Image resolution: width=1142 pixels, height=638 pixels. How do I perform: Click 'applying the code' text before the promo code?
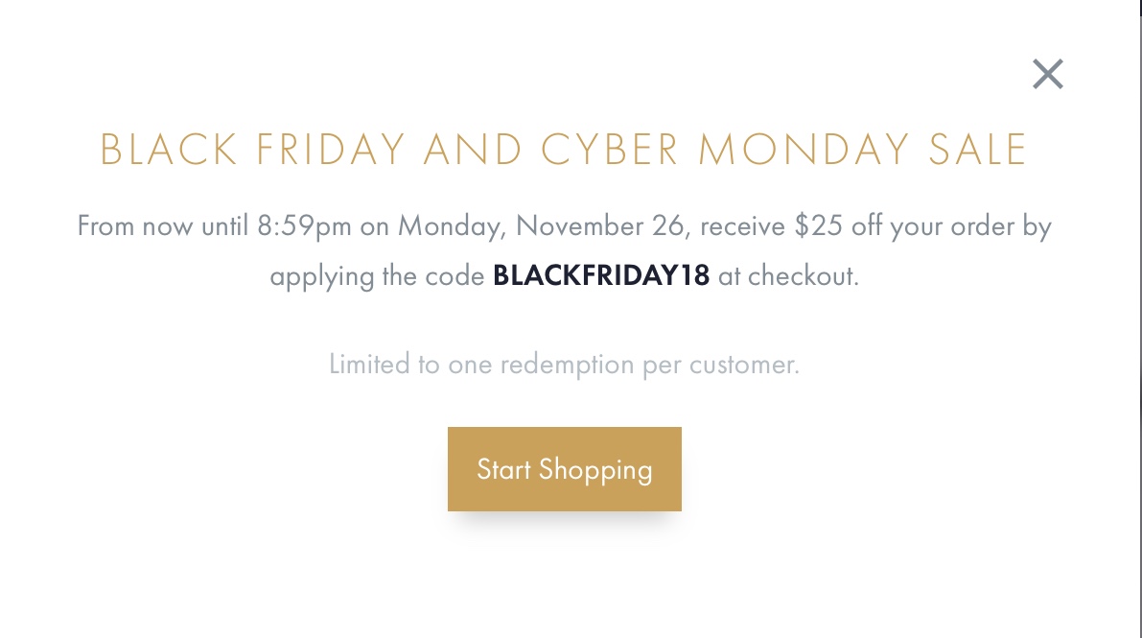[x=377, y=277]
